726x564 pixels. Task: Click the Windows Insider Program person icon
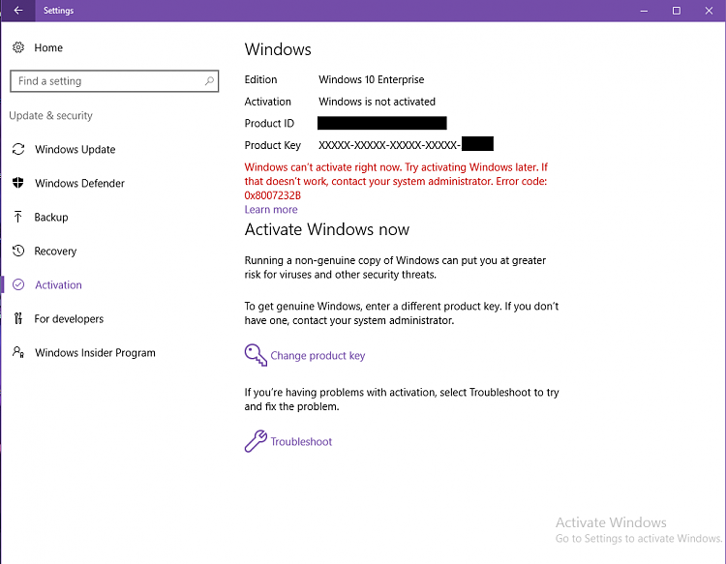tap(18, 352)
